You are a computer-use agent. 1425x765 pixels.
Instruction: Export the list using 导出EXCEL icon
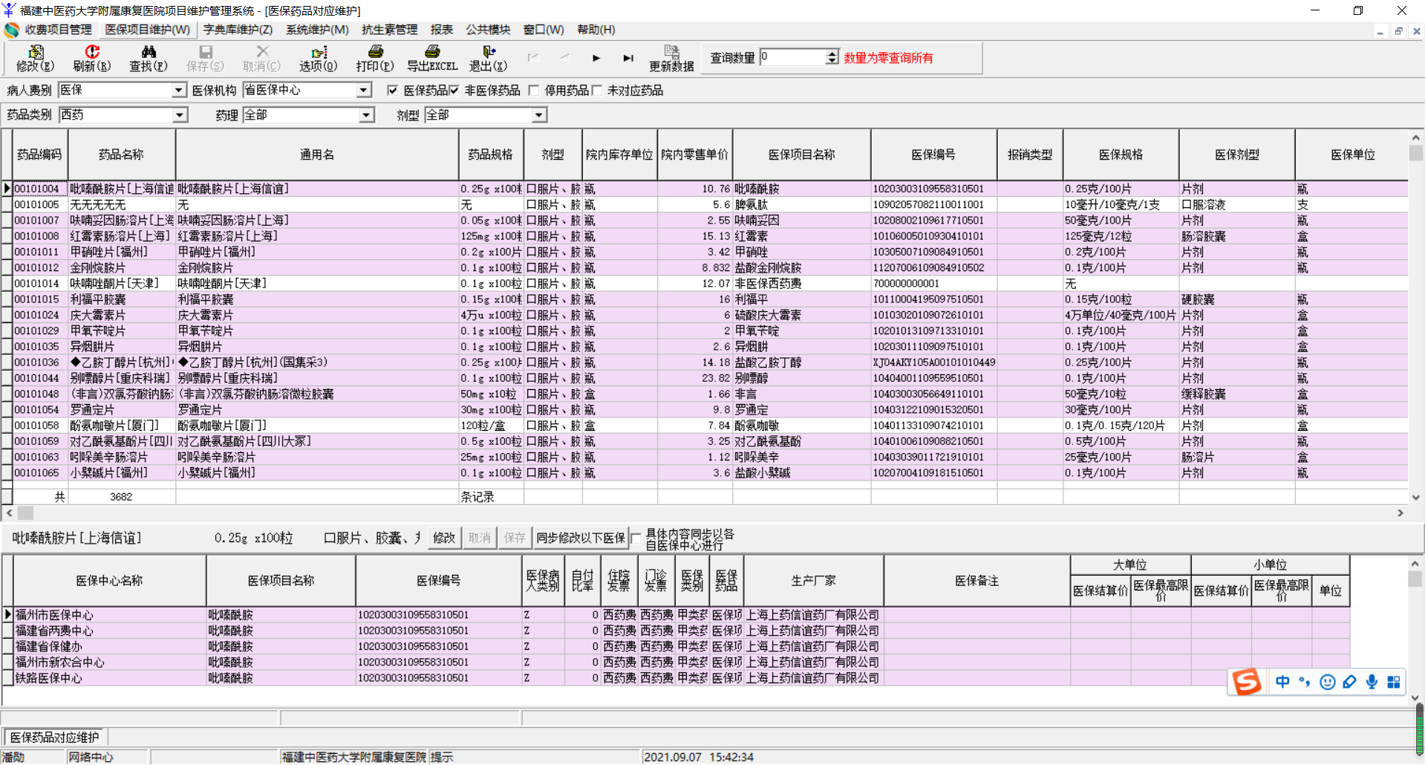pos(432,58)
